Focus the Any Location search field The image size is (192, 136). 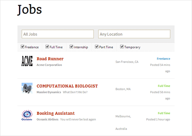(x=134, y=34)
